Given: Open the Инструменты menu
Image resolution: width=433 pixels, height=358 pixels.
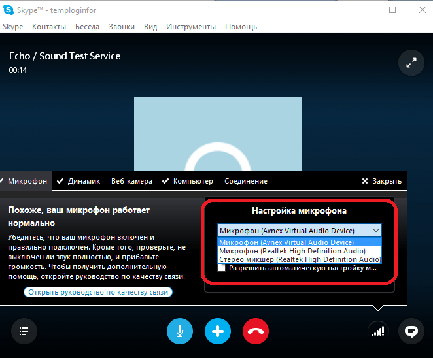Looking at the screenshot, I should 191,27.
